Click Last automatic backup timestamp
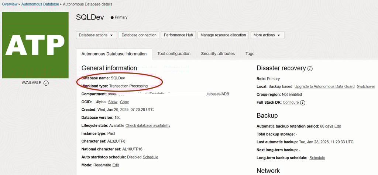Image resolution: width=378 pixels, height=175 pixels. click(x=326, y=142)
